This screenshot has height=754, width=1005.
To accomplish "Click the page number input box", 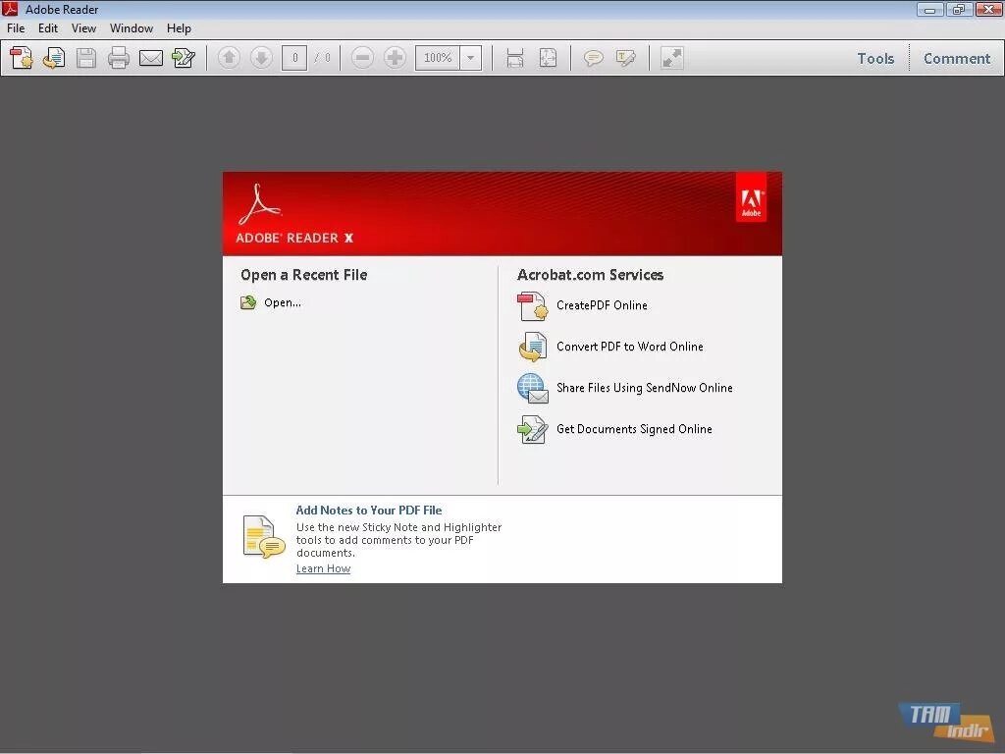I will tap(294, 58).
